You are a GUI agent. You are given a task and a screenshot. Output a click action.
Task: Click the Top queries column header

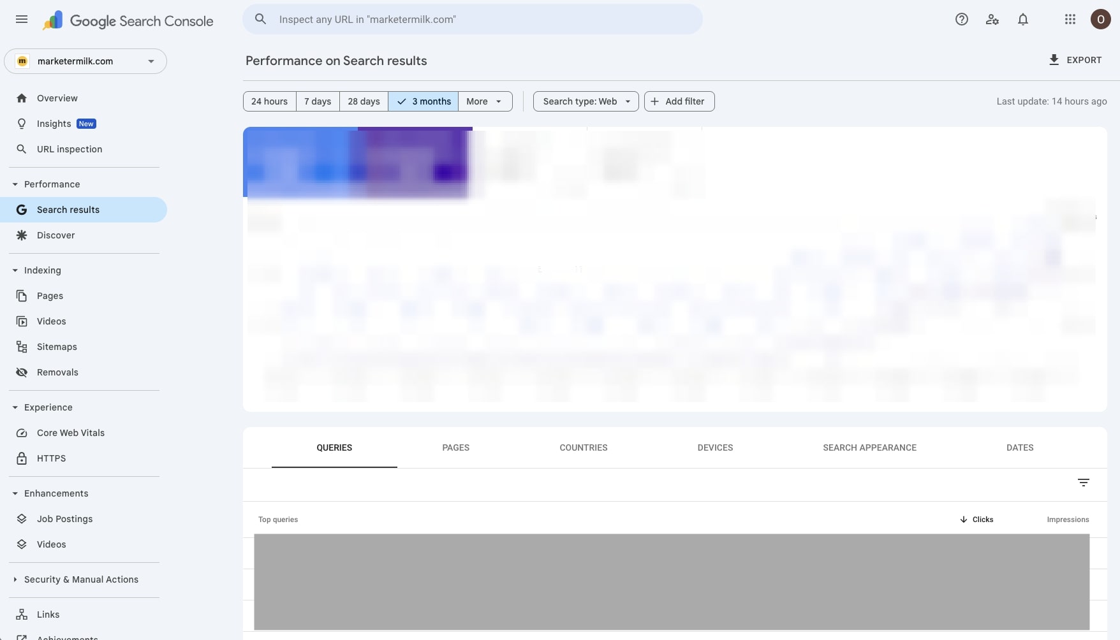(x=278, y=520)
